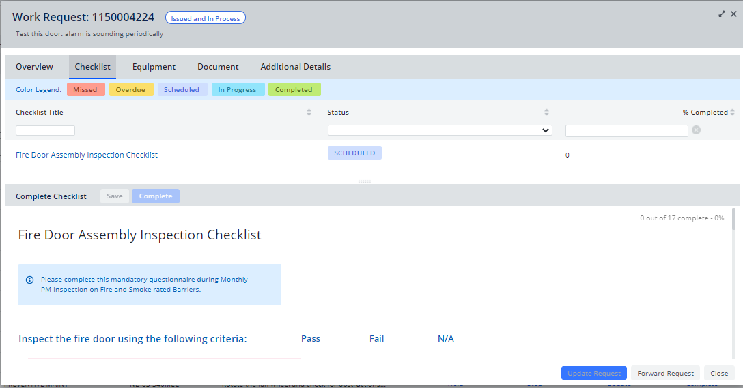Click the Close button at the bottom

(719, 373)
